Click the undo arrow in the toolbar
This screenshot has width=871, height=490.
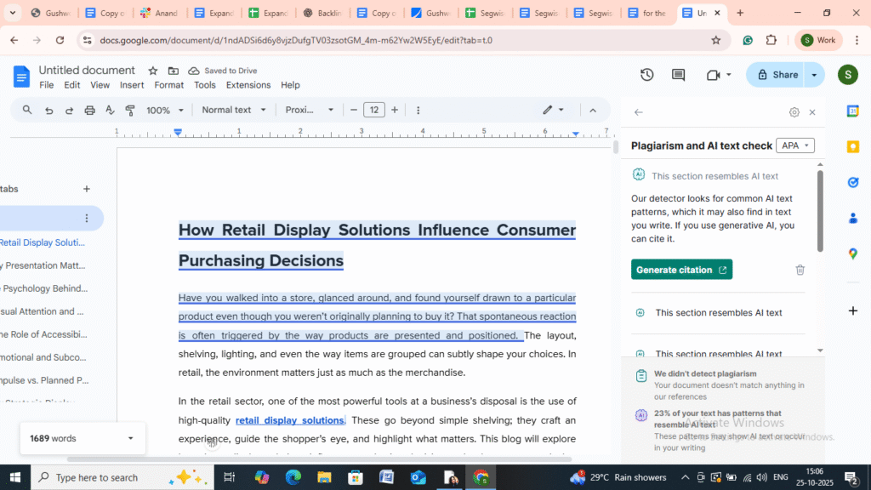click(x=48, y=110)
